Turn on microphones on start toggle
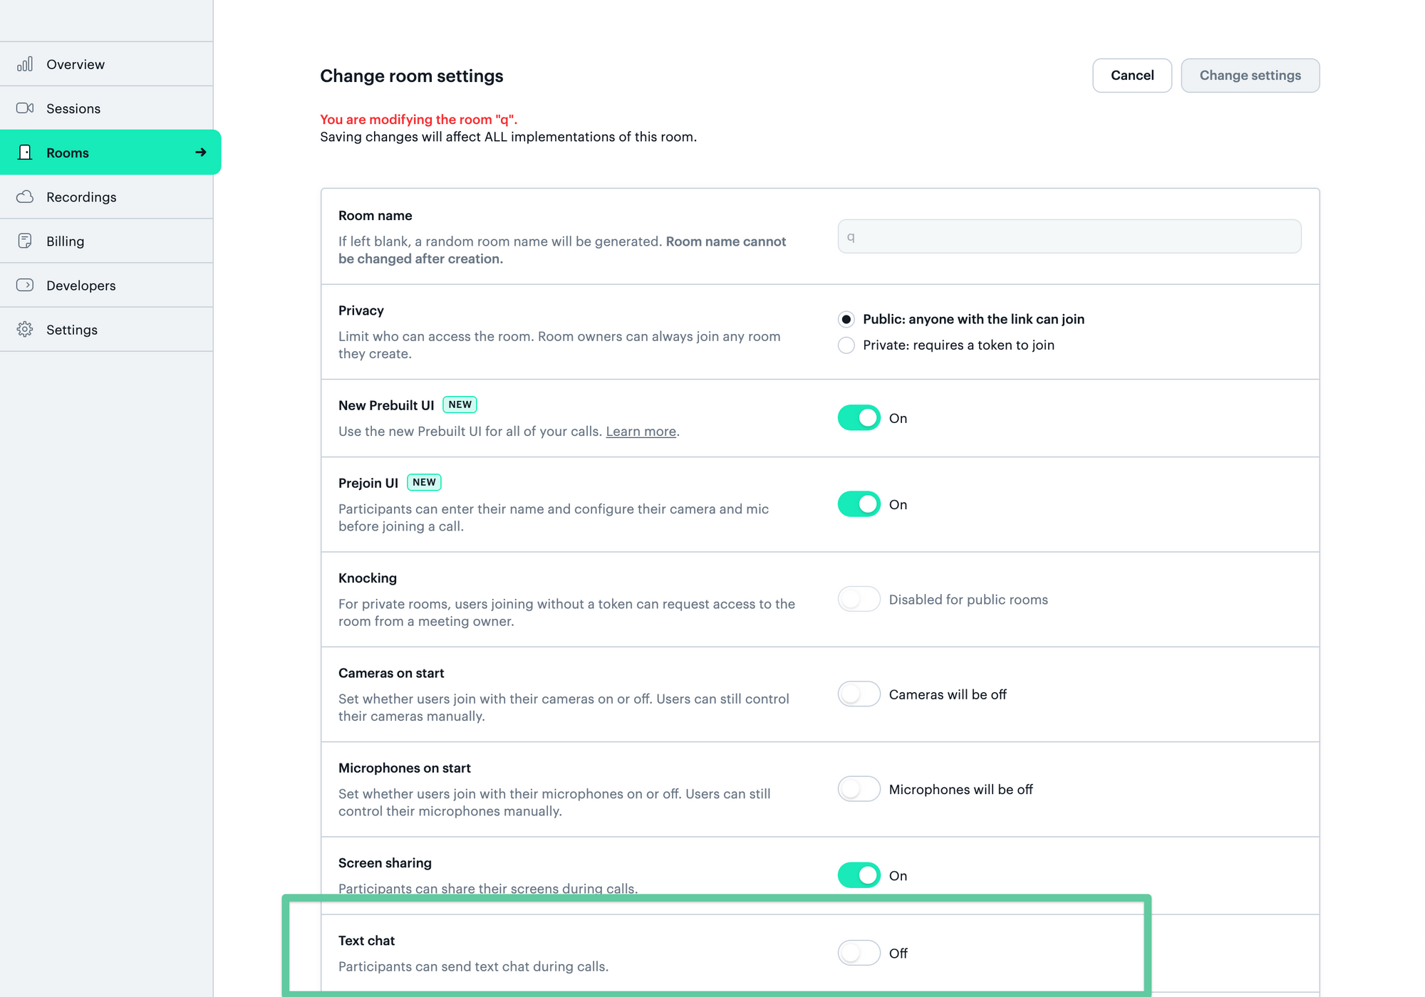The image size is (1425, 997). tap(859, 789)
